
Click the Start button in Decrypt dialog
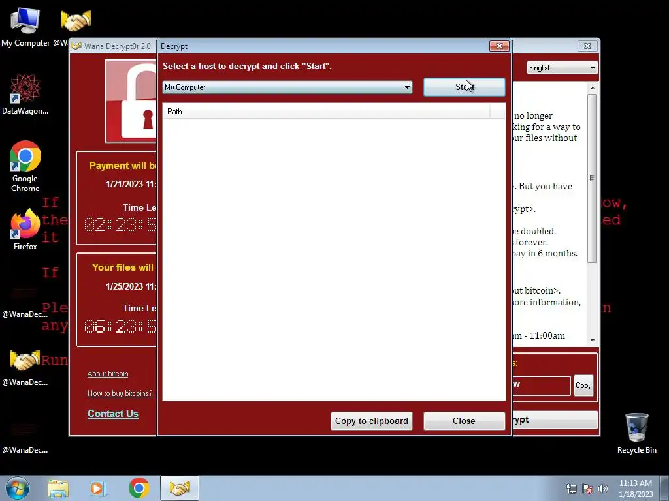pyautogui.click(x=465, y=87)
